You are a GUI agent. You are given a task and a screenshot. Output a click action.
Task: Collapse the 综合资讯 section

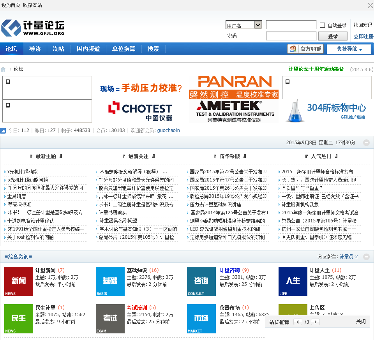click(366, 257)
